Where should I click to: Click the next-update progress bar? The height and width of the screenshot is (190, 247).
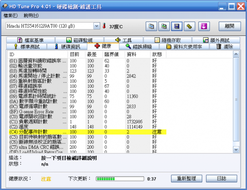coord(120,179)
